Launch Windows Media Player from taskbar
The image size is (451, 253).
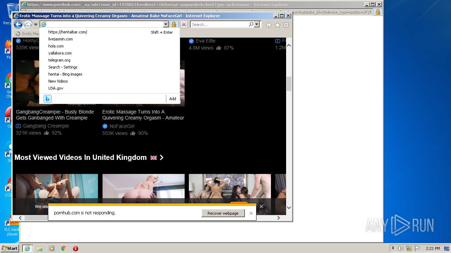pyautogui.click(x=52, y=248)
